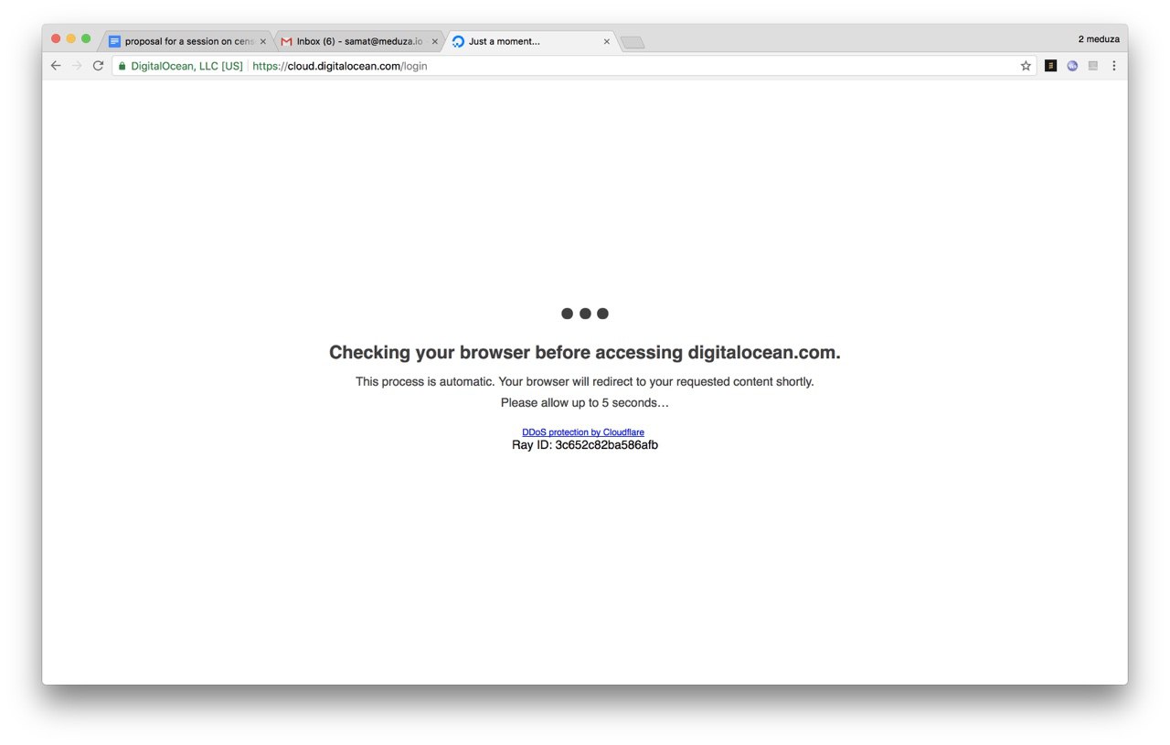The height and width of the screenshot is (745, 1170).
Task: Open the Chrome three-dot menu
Action: pos(1113,66)
